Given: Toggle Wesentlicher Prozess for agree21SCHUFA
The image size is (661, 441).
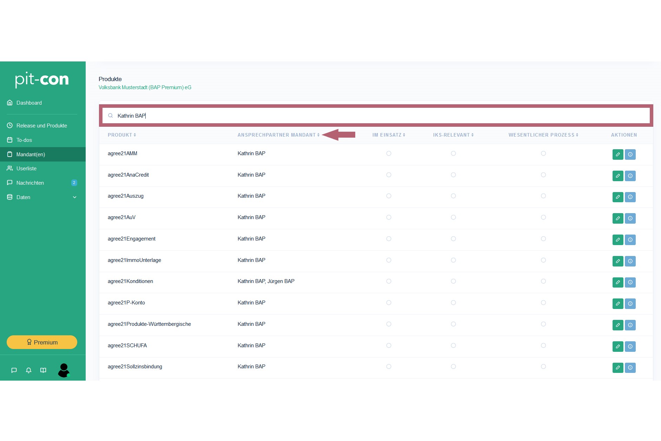Looking at the screenshot, I should click(x=543, y=345).
